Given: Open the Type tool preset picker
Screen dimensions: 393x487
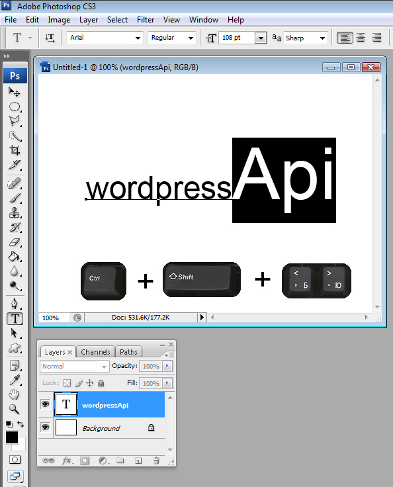Looking at the screenshot, I should click(x=30, y=38).
